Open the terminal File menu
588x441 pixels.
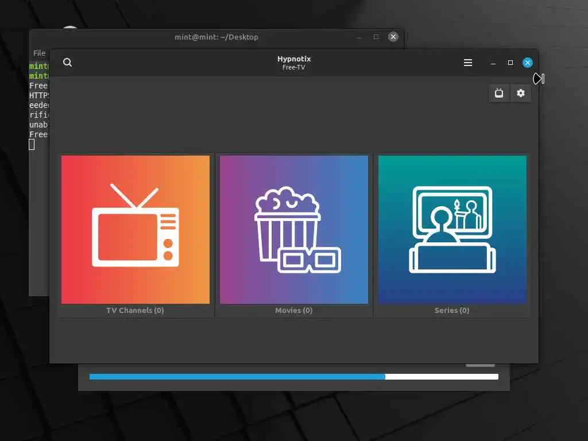pyautogui.click(x=39, y=53)
